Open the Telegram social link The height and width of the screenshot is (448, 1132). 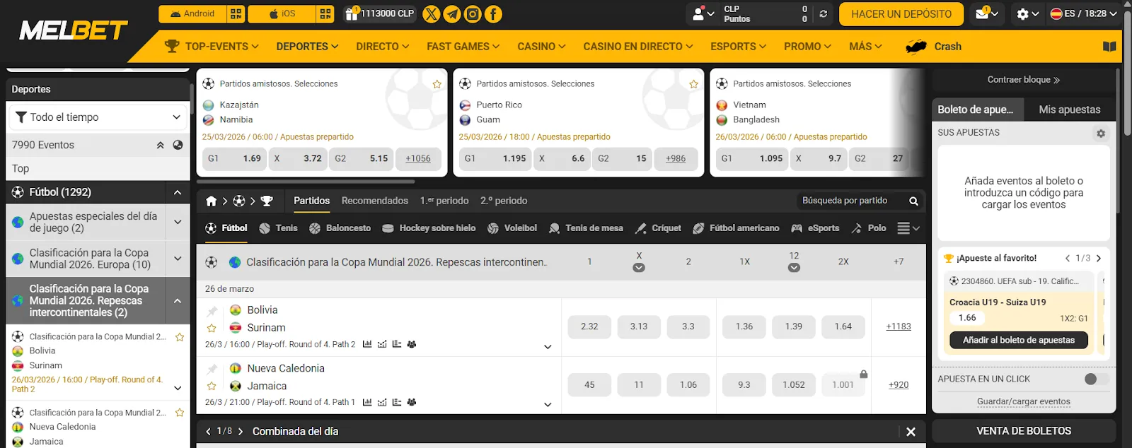[451, 13]
